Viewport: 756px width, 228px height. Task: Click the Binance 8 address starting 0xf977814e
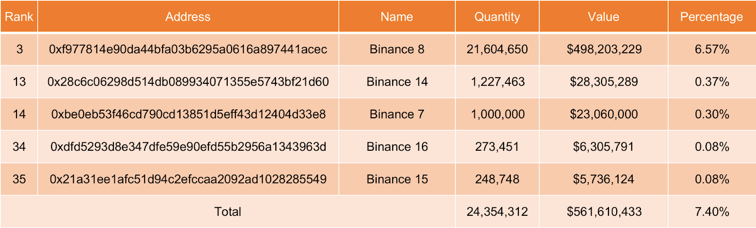point(188,49)
